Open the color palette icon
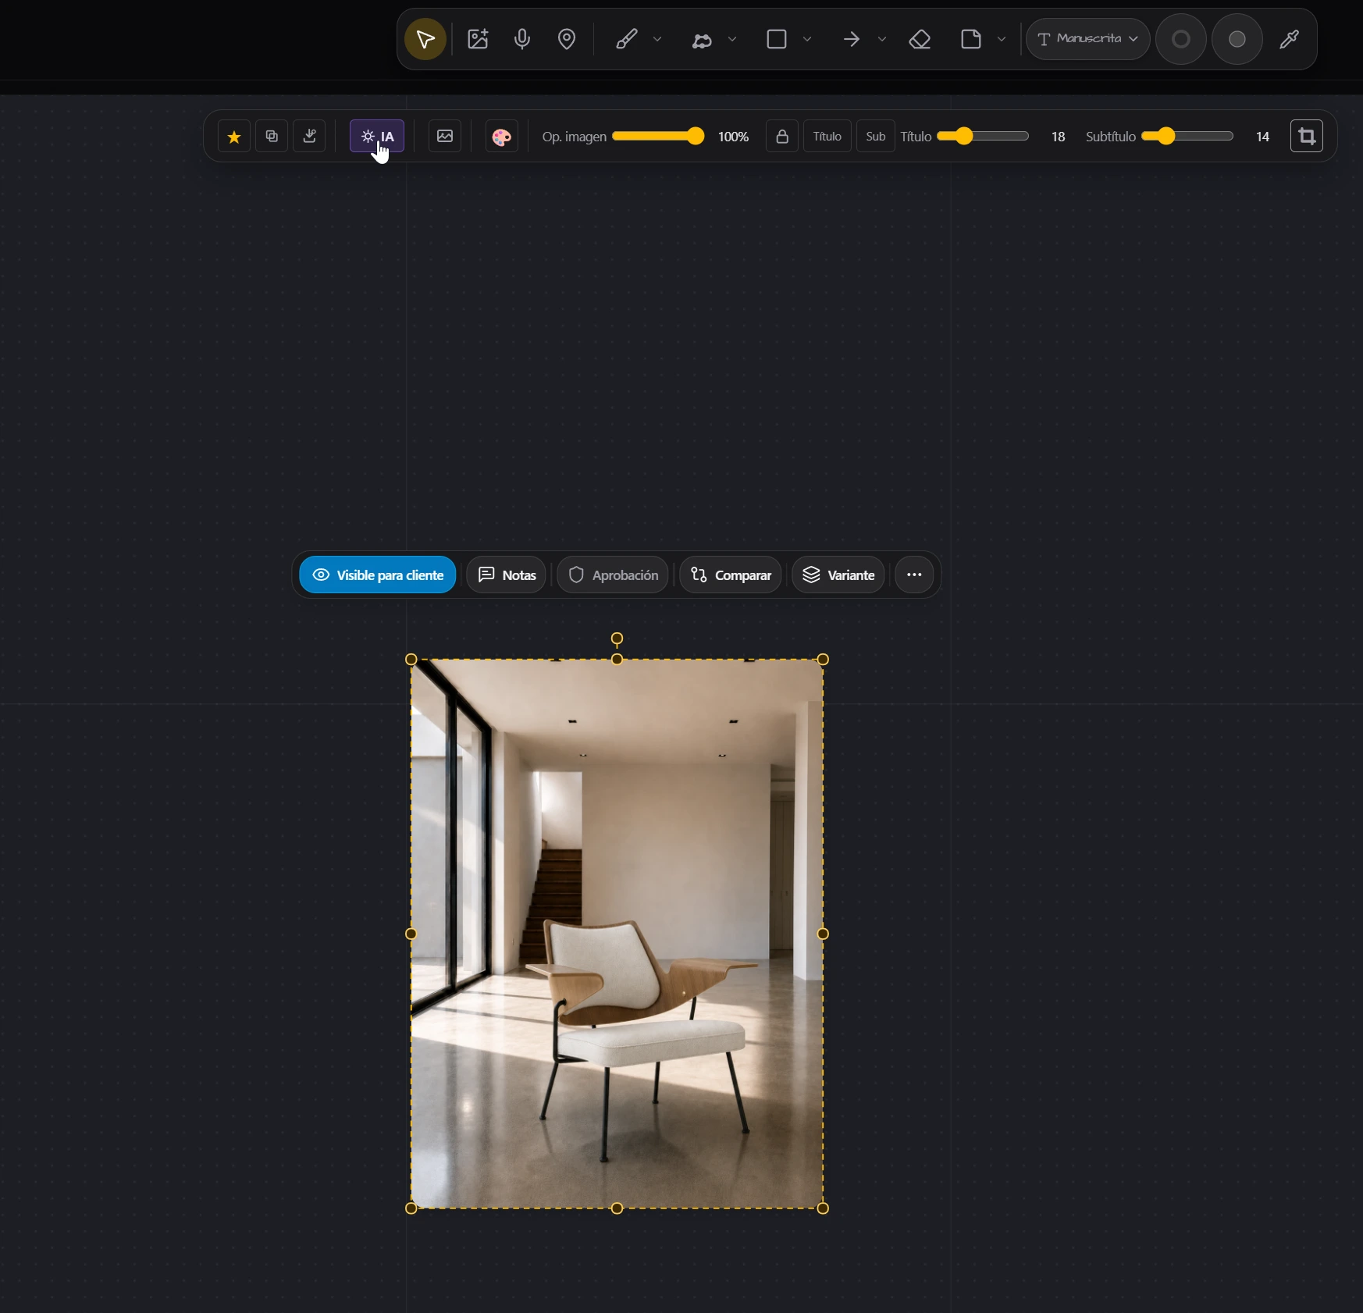 tap(501, 137)
